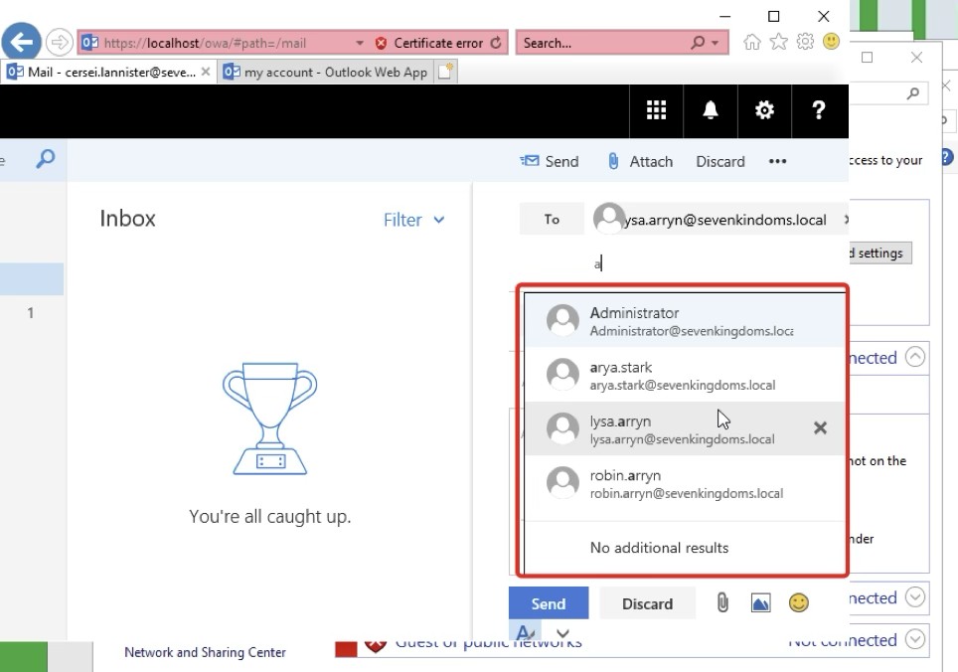Click the blue Send button
The image size is (958, 672).
pos(548,603)
